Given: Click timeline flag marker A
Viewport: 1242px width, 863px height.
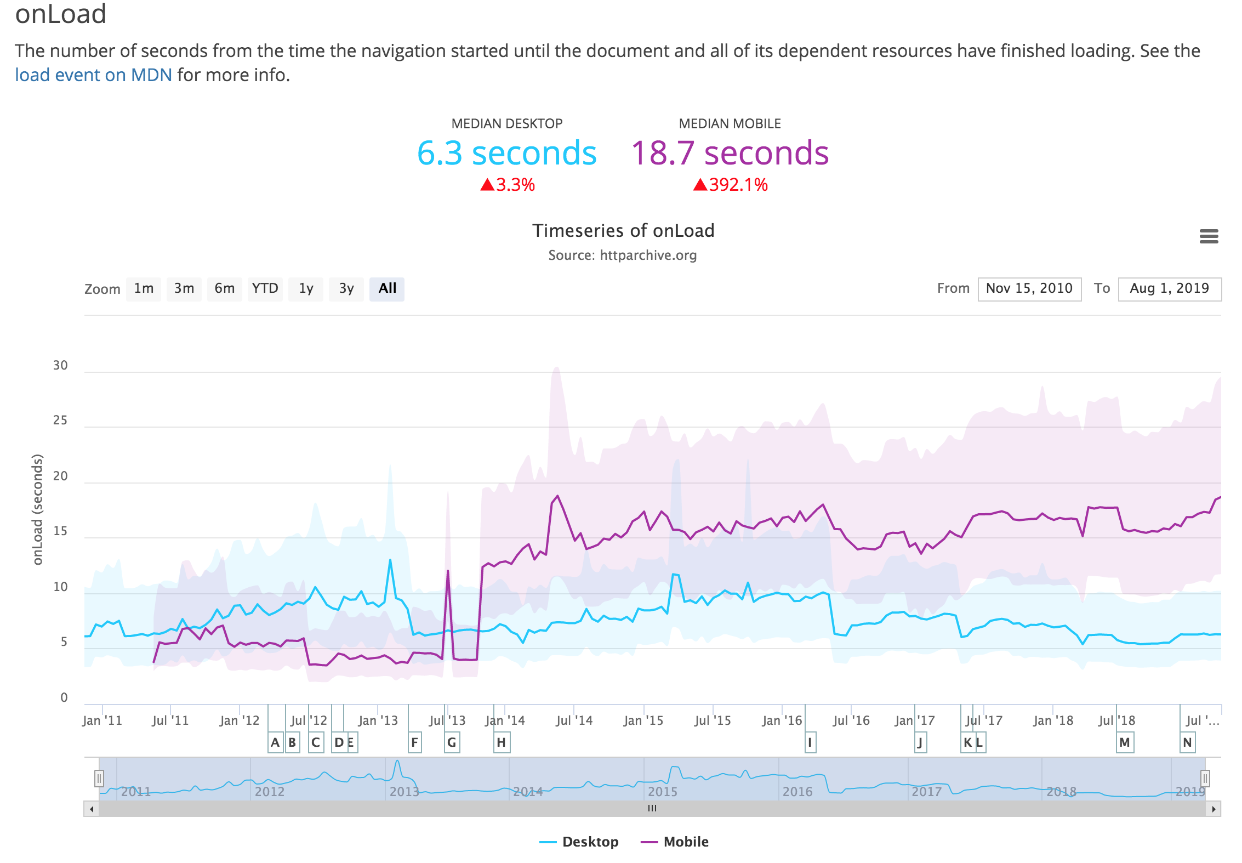Looking at the screenshot, I should click(x=275, y=742).
